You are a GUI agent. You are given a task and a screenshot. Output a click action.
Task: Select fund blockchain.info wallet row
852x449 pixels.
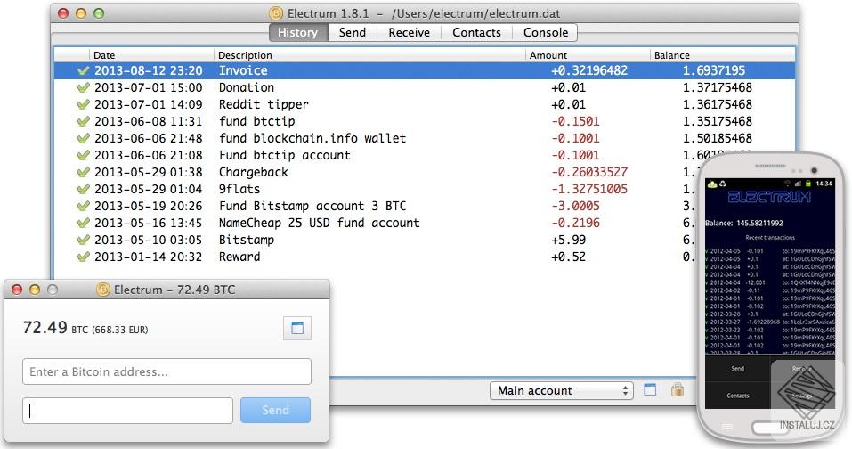click(425, 138)
